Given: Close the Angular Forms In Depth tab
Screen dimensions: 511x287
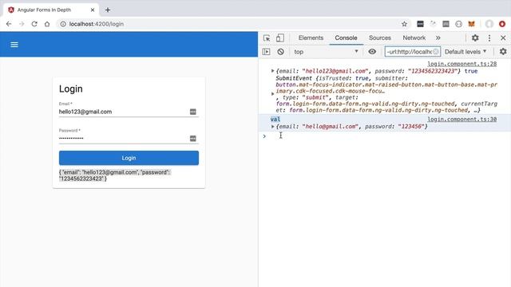Looking at the screenshot, I should [93, 10].
